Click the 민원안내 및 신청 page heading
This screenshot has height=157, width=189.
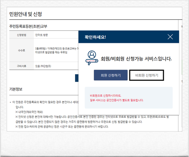[x=26, y=14]
